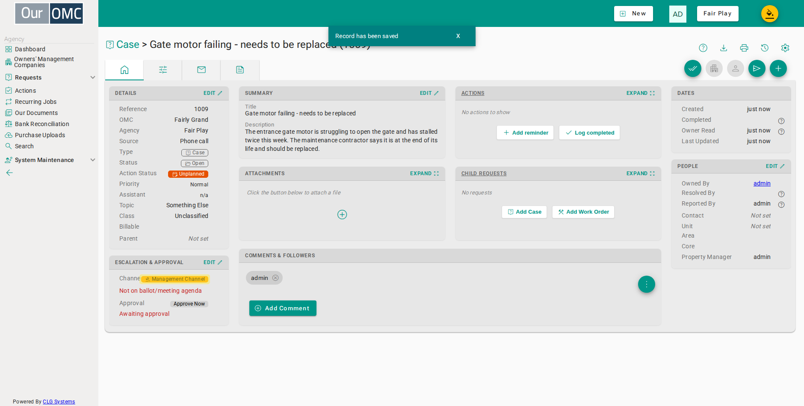Click the grey person round button

(x=736, y=68)
